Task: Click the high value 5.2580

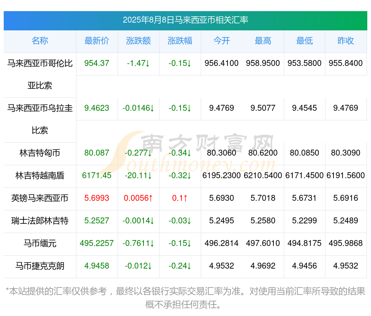Action: (263, 220)
